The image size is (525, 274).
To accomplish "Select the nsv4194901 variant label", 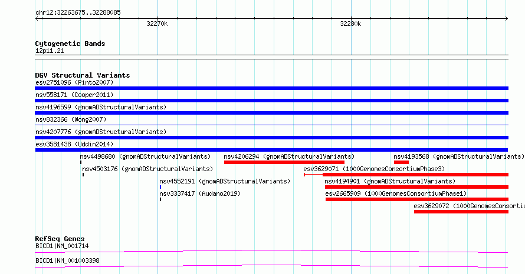I will (390, 181).
